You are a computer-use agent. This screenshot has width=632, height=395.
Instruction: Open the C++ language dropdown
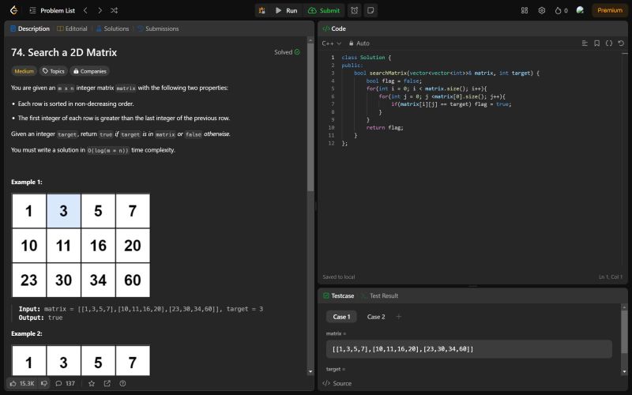(x=331, y=43)
